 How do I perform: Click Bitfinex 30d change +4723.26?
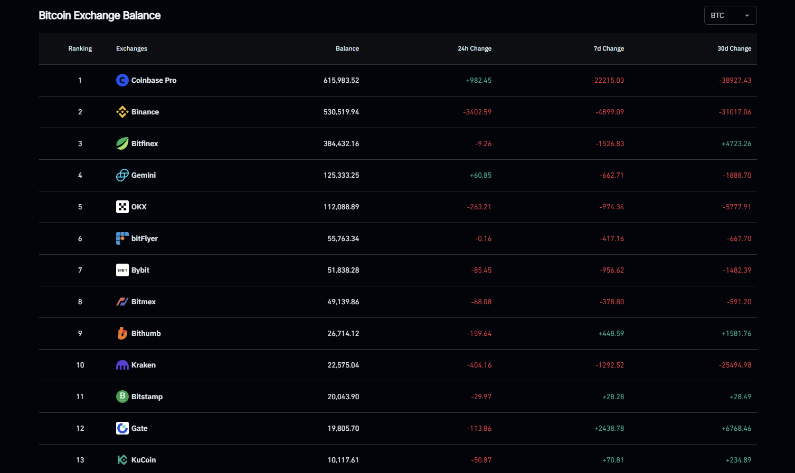[x=736, y=143]
